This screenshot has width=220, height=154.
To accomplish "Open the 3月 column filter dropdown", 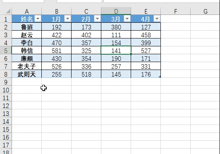I will click(x=127, y=19).
